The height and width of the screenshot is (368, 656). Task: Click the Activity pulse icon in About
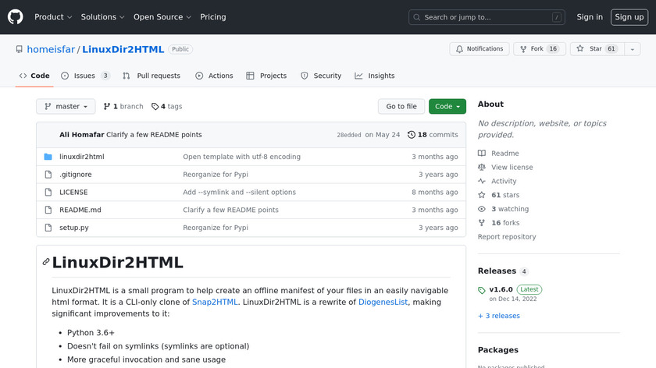coord(482,182)
